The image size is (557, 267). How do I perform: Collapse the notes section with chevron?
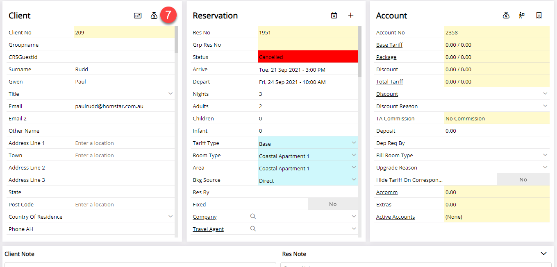coord(544,254)
